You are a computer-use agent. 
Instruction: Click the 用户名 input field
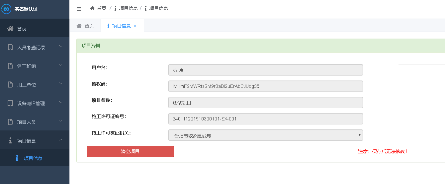click(265, 70)
